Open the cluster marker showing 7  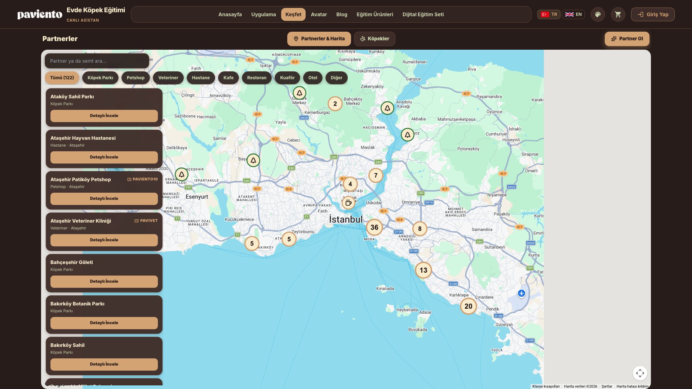pos(376,175)
